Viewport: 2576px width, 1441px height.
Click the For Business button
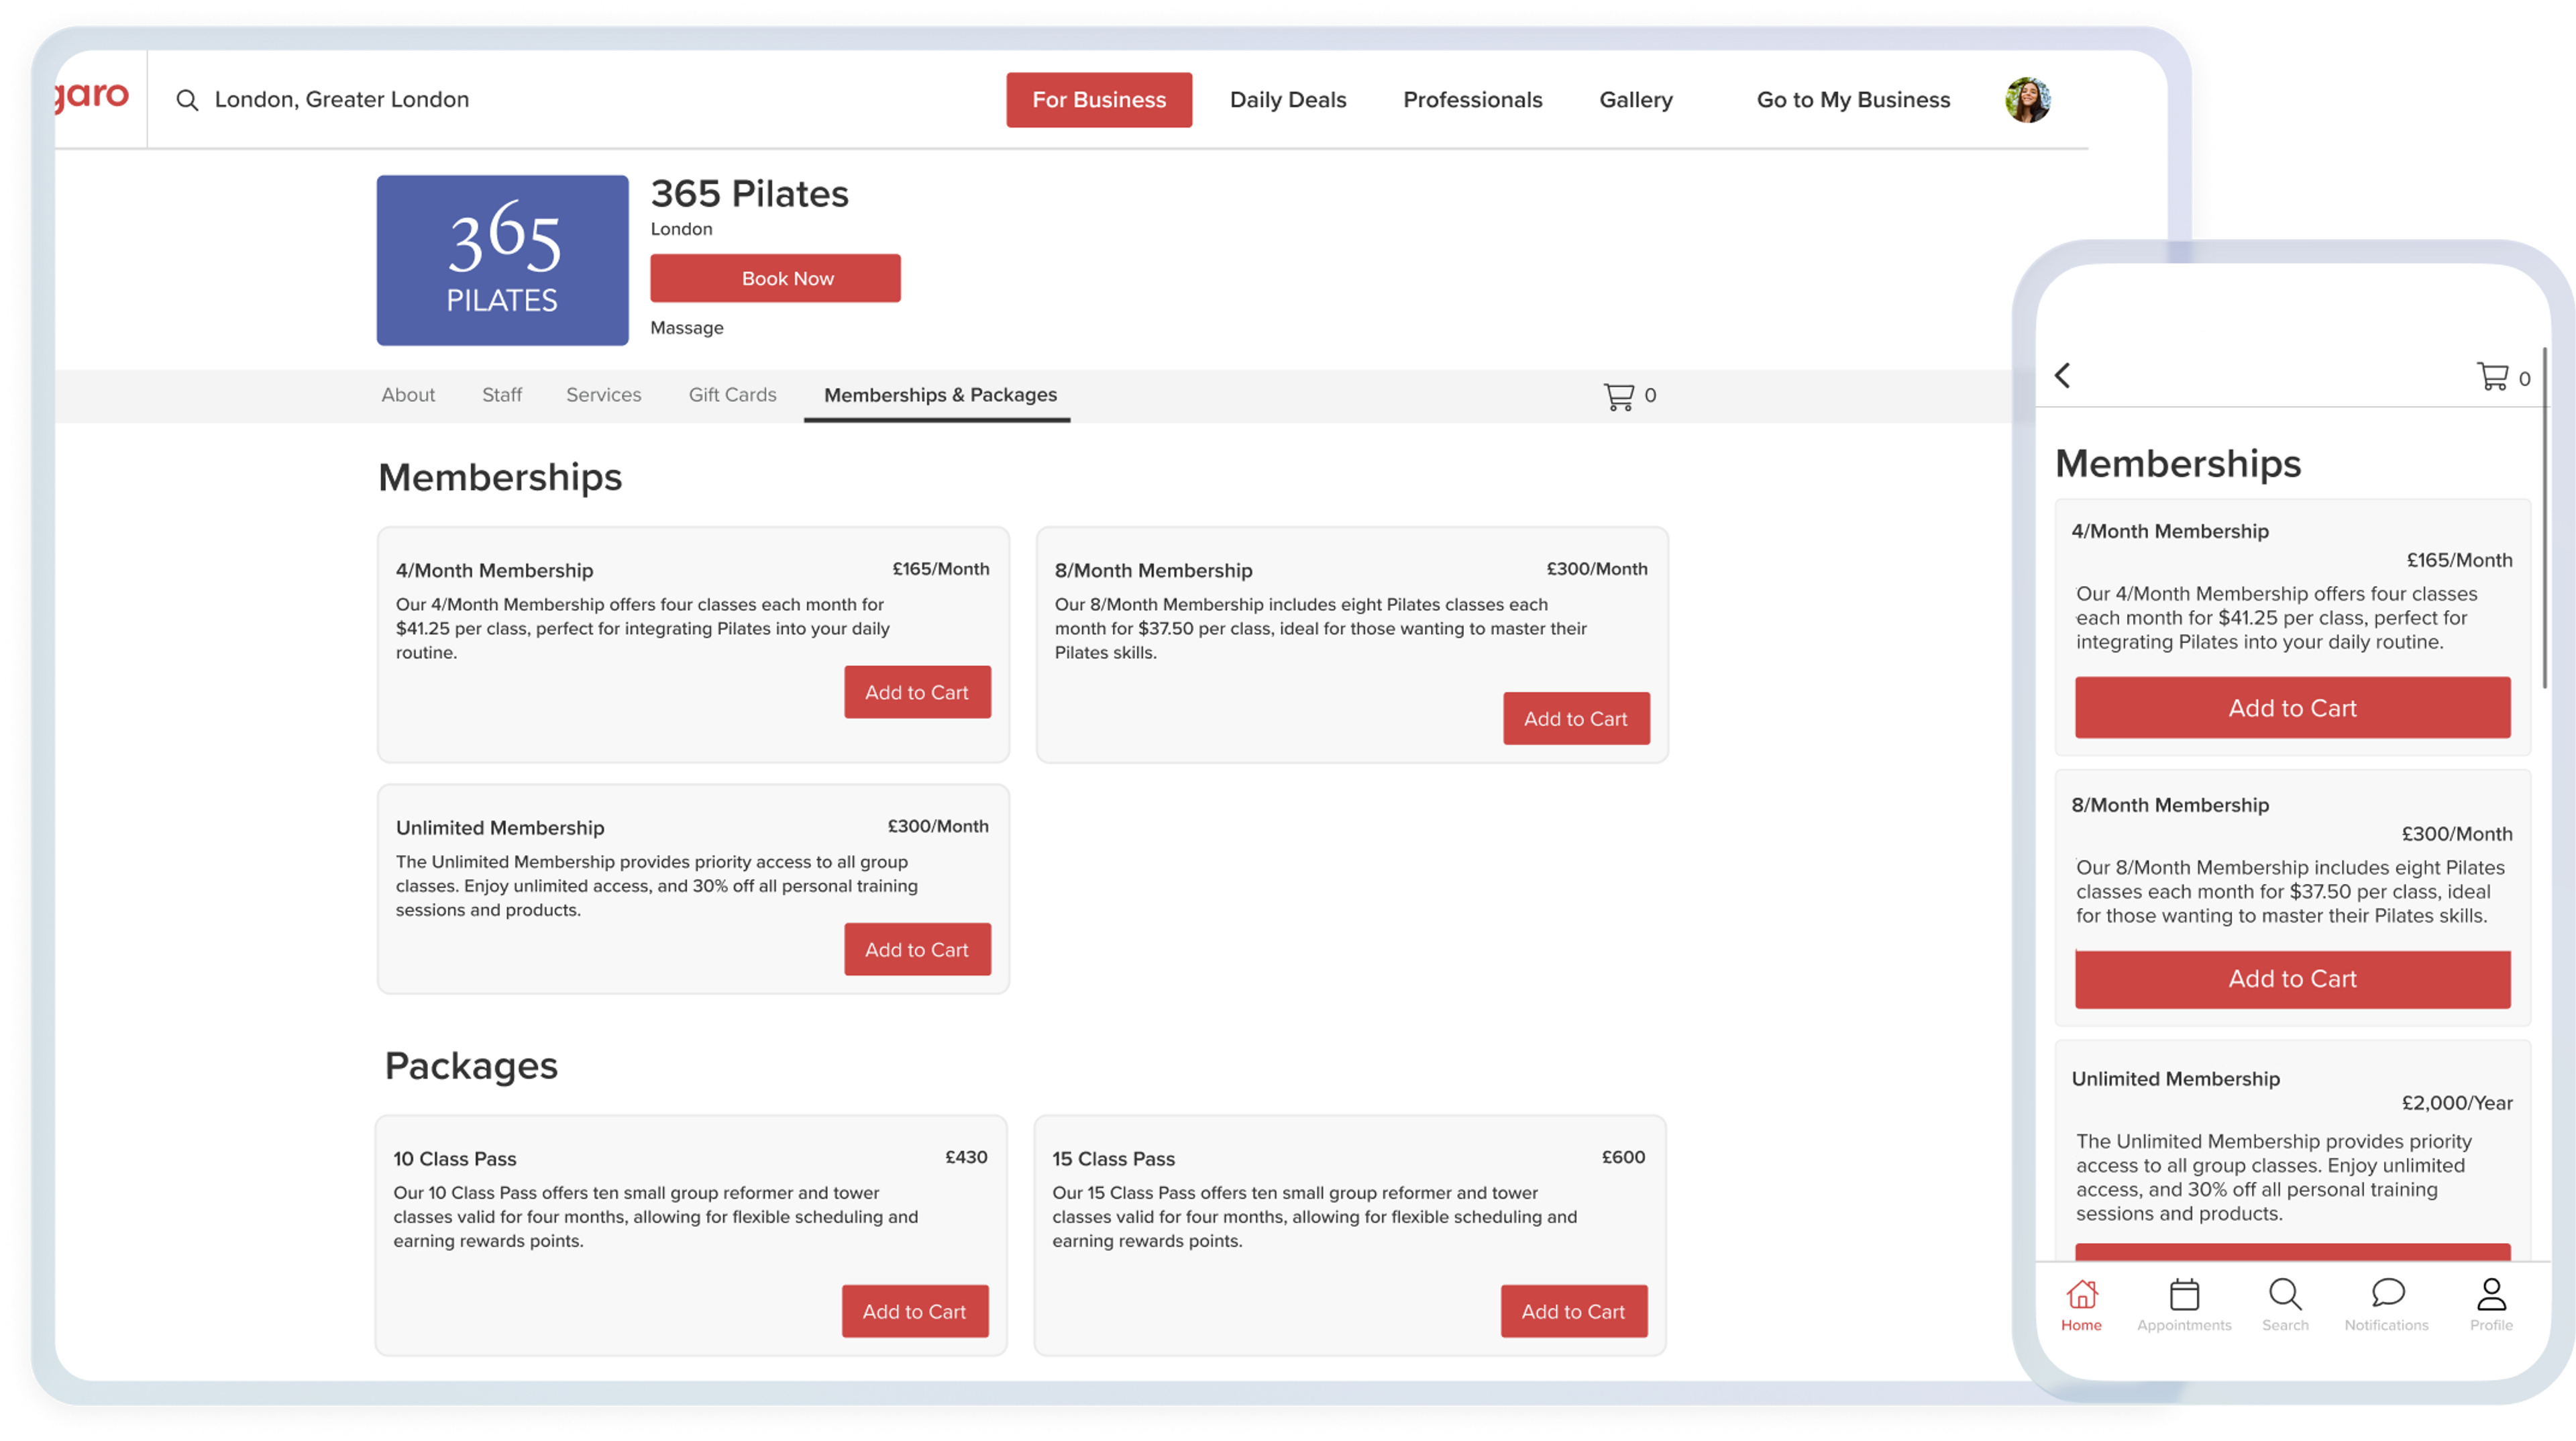pos(1099,100)
